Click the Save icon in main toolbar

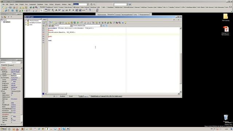click(x=10, y=7)
